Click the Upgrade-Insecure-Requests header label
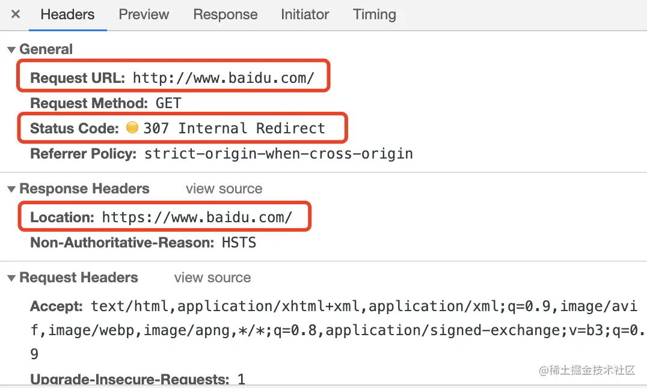647x388 pixels. click(x=129, y=380)
